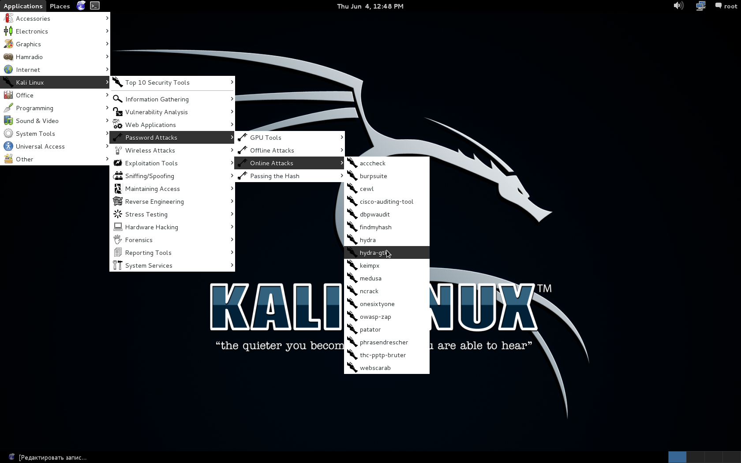Click the root user menu

click(x=726, y=6)
